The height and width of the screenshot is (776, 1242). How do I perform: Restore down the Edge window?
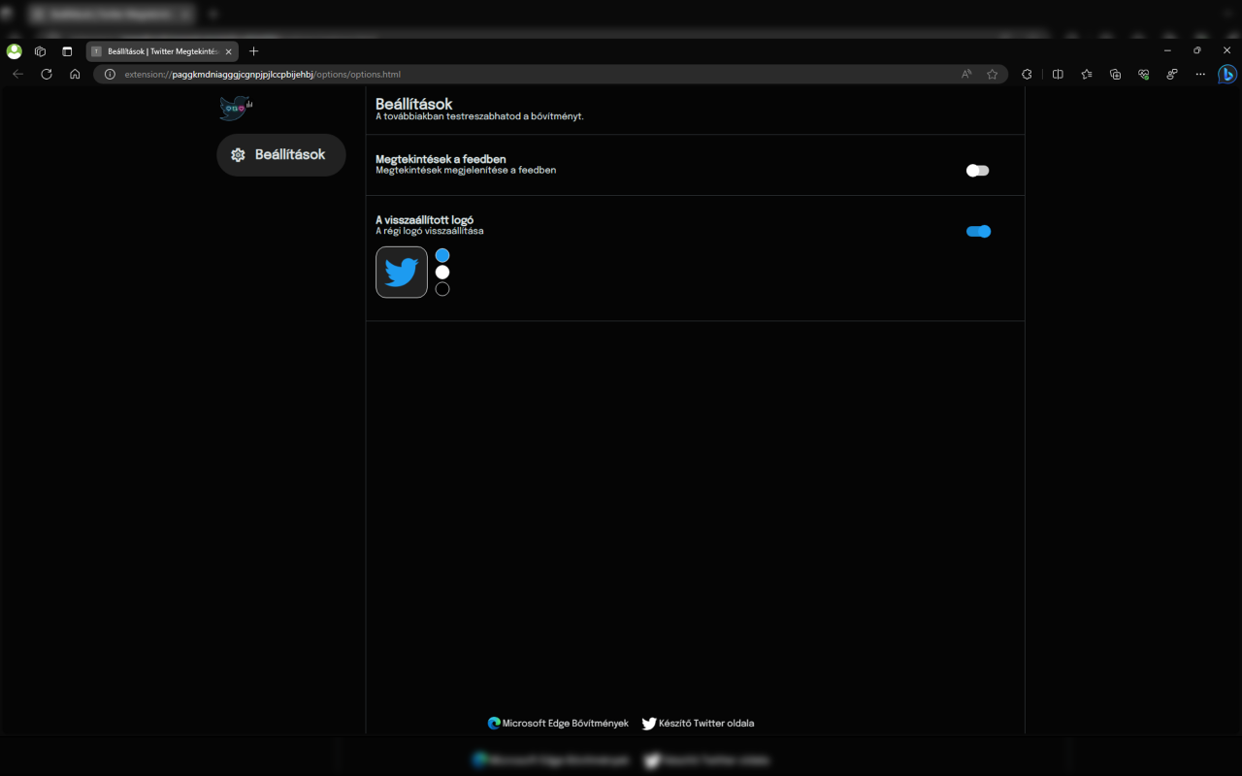point(1197,50)
